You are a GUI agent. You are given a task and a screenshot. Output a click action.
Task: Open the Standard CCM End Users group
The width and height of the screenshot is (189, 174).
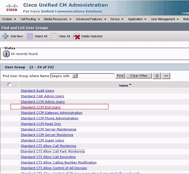[x=41, y=107]
